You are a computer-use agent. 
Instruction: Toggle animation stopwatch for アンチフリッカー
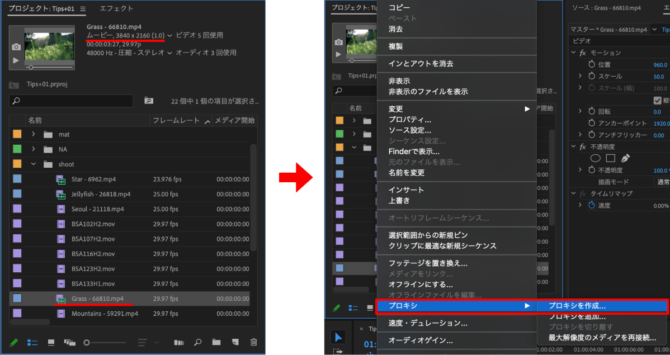(x=592, y=135)
